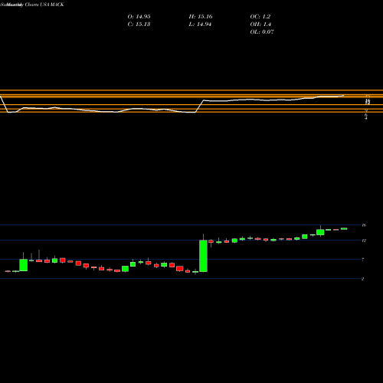Viewport: 383px width, 383px height.
Task: Click the 'Charts USA MACK' title text
Action: 44,5
